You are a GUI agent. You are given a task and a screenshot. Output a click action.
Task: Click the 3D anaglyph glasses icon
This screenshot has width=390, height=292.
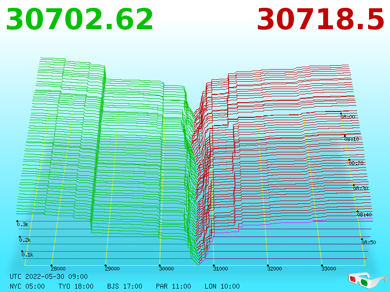coord(367,281)
